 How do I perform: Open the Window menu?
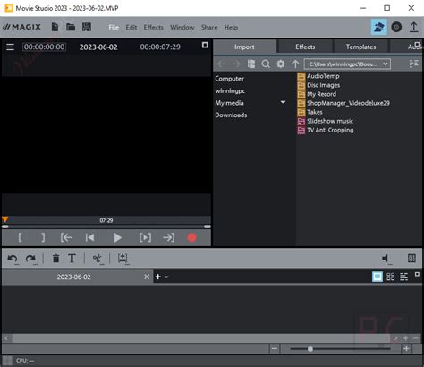pyautogui.click(x=182, y=27)
